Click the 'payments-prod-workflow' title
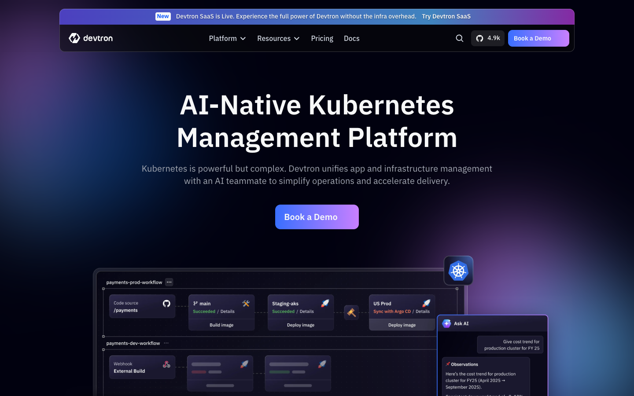 pos(134,282)
